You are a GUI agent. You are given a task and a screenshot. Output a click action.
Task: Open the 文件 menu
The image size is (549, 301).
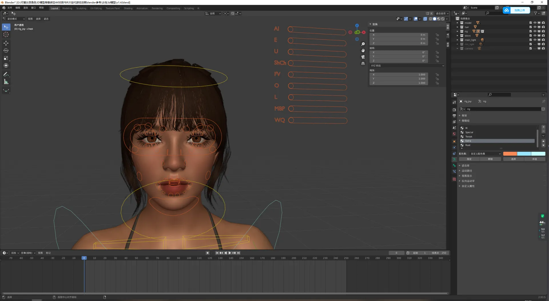[10, 8]
